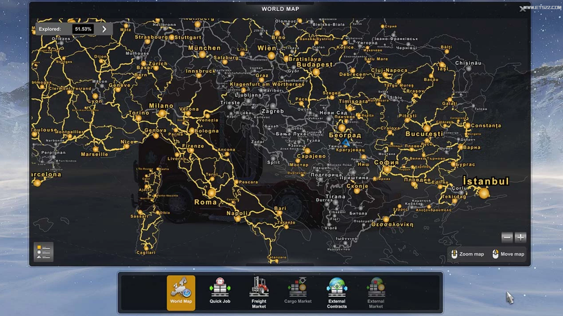The height and width of the screenshot is (316, 563).
Task: Select the Stuttgart city marker
Action: click(x=172, y=37)
